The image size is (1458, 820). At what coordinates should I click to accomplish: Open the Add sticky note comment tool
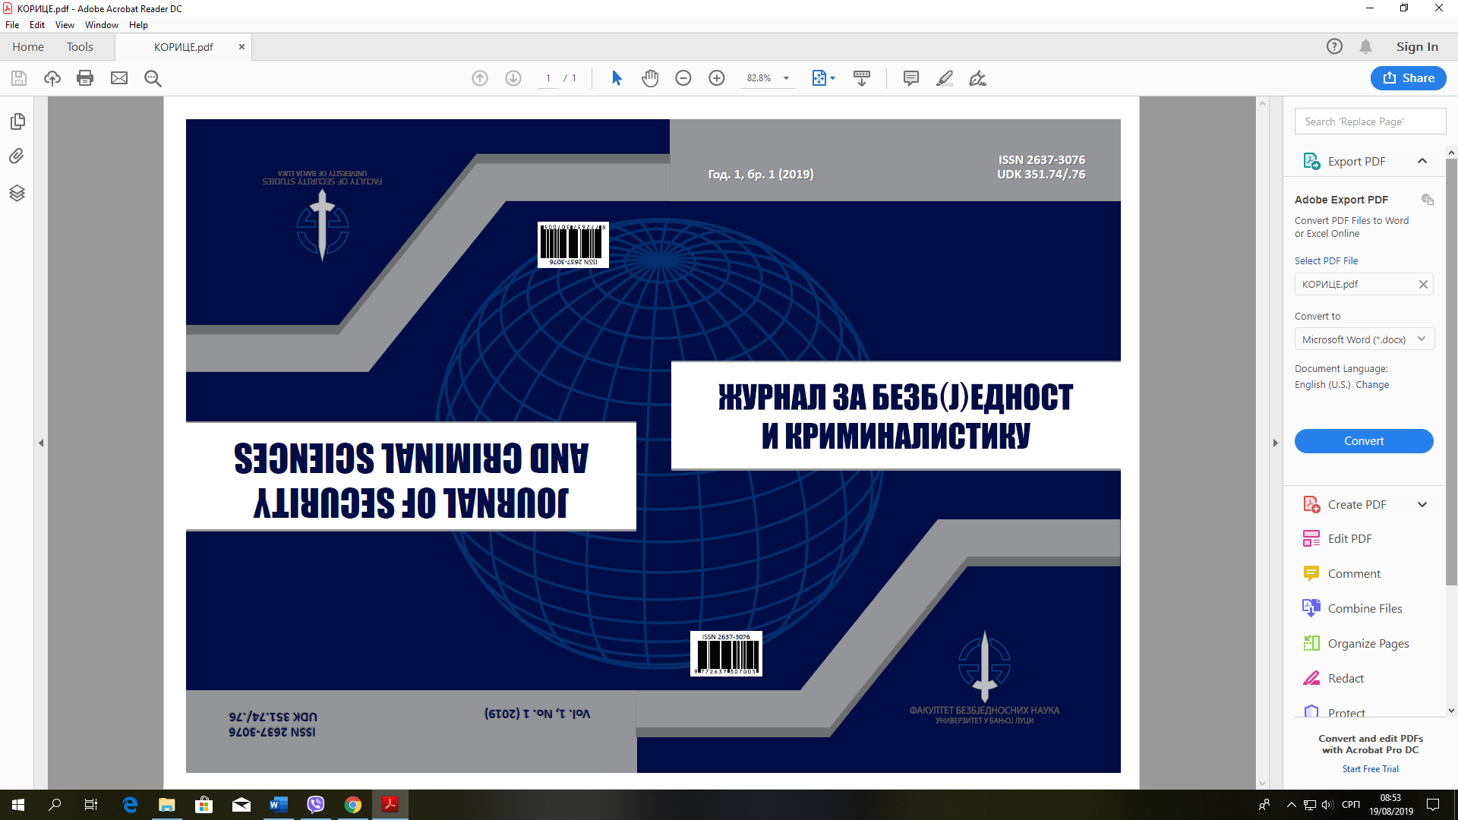pos(911,78)
